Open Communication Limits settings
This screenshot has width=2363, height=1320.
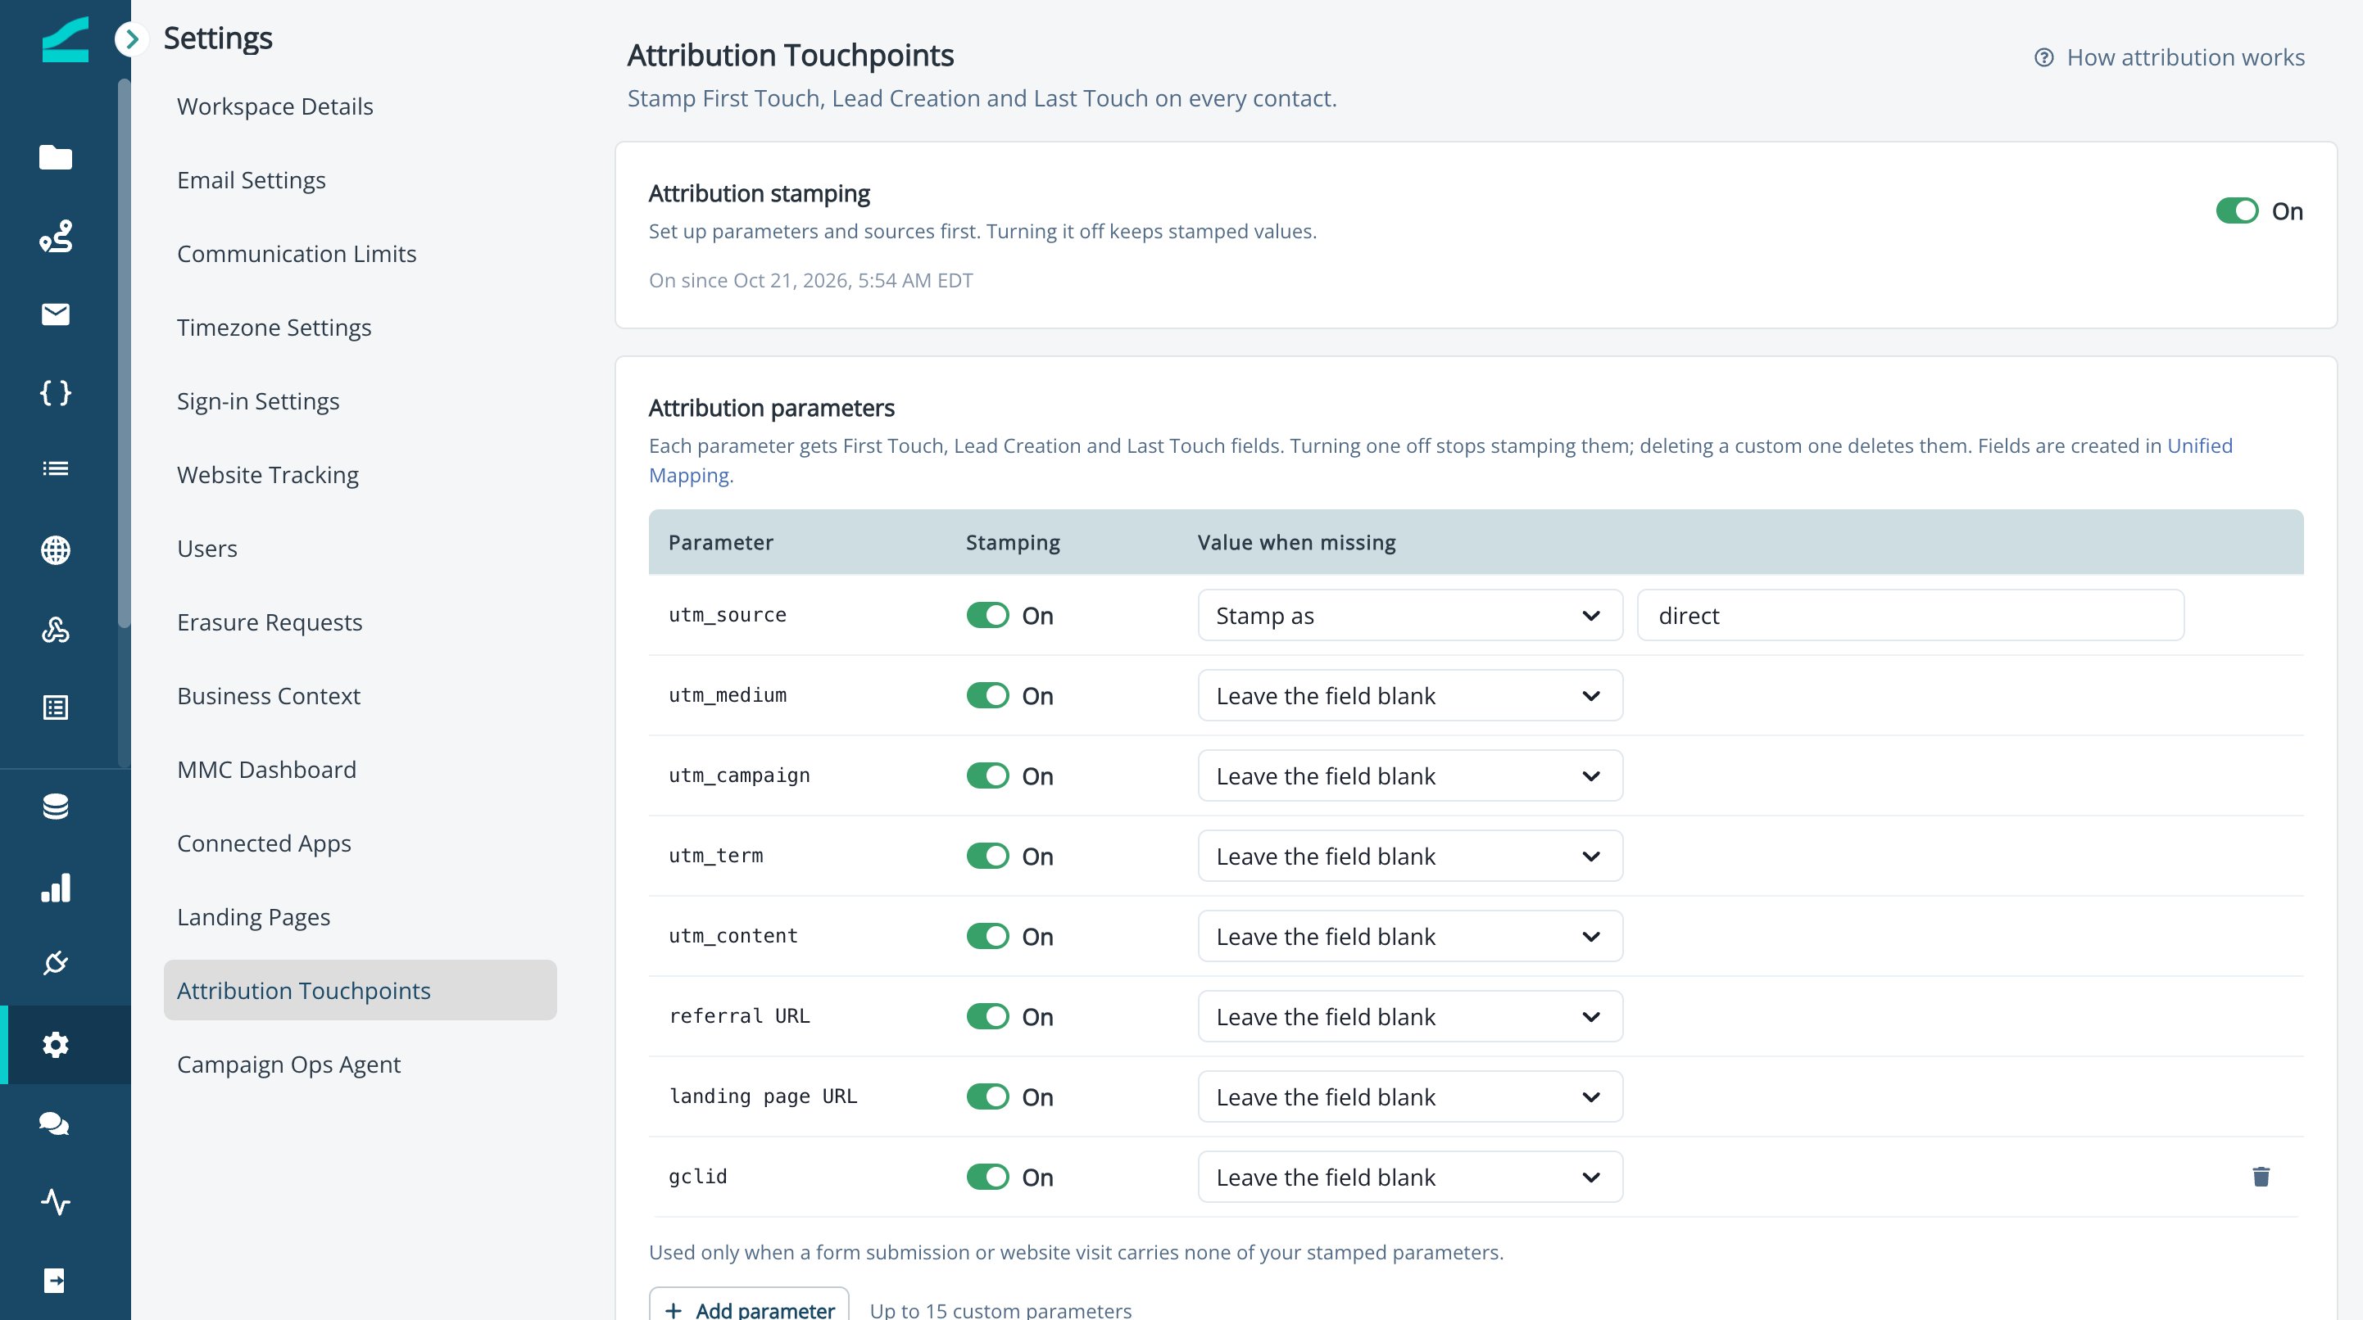[x=360, y=254]
